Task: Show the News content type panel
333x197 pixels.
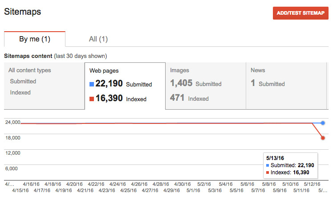Action: tap(285, 86)
